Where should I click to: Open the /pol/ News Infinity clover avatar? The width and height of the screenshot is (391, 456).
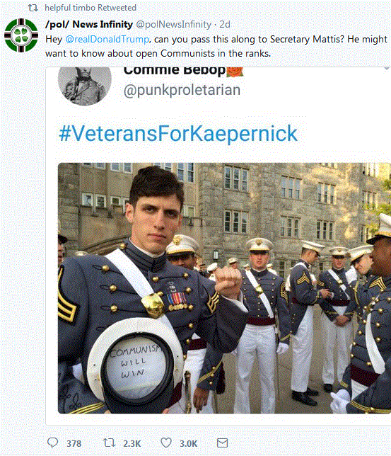point(21,35)
